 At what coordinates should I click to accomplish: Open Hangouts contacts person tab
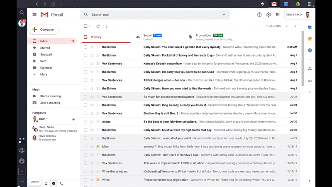(46, 184)
